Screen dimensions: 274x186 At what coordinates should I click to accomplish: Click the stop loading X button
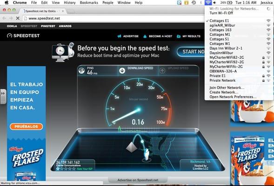point(18,18)
